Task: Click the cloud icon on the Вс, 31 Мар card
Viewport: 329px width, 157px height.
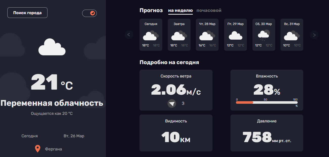Action: click(292, 35)
